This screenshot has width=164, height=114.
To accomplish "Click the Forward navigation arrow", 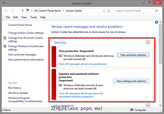I will click(12, 11).
